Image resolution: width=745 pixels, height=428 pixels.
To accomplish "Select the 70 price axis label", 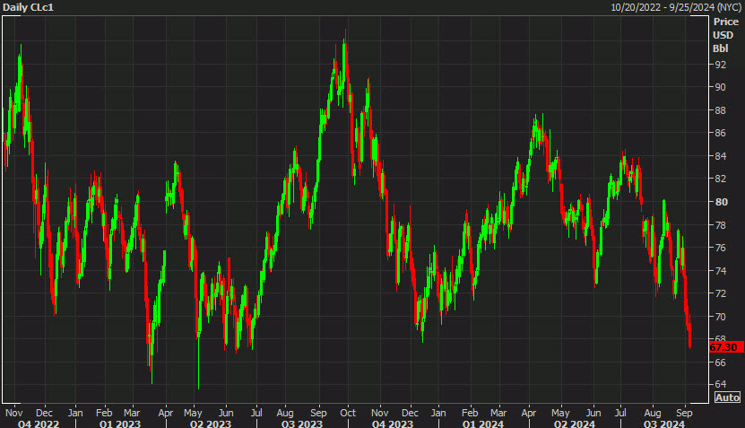I will (721, 316).
